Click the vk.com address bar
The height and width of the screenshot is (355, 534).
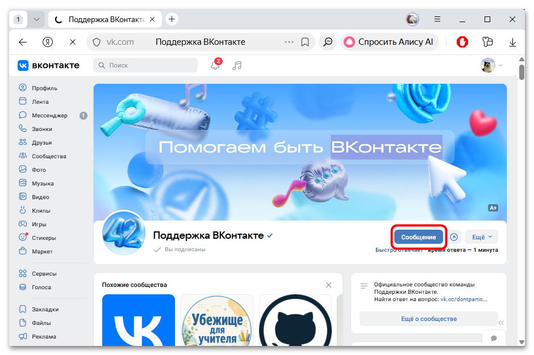coord(201,42)
